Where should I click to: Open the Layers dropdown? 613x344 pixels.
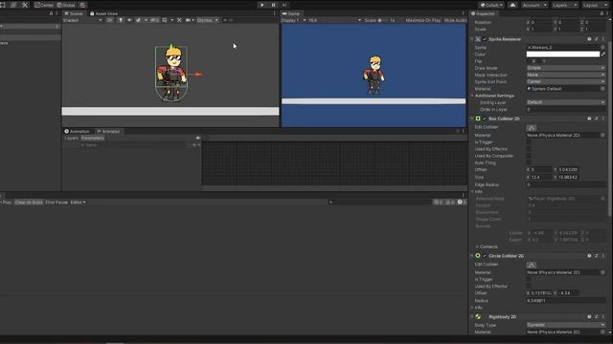pyautogui.click(x=564, y=5)
